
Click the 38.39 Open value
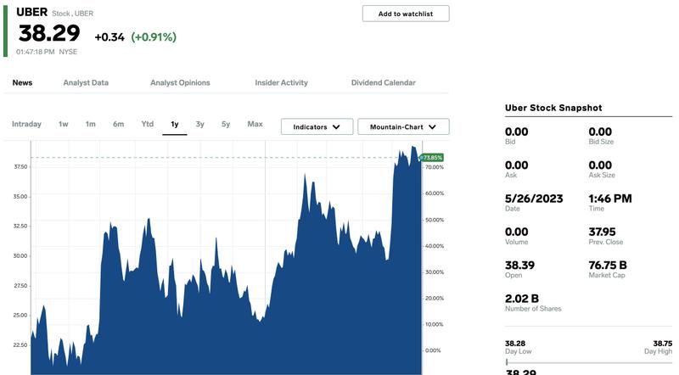(x=519, y=265)
